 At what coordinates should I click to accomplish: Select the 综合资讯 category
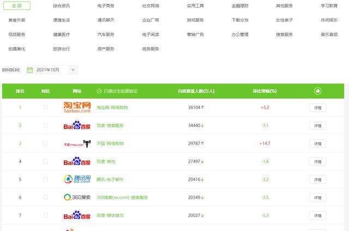[x=62, y=6]
